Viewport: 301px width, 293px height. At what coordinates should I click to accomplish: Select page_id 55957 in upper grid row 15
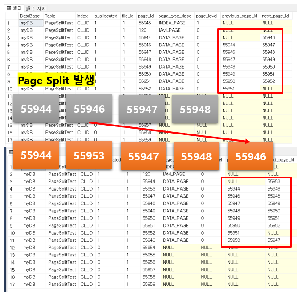pos(146,125)
